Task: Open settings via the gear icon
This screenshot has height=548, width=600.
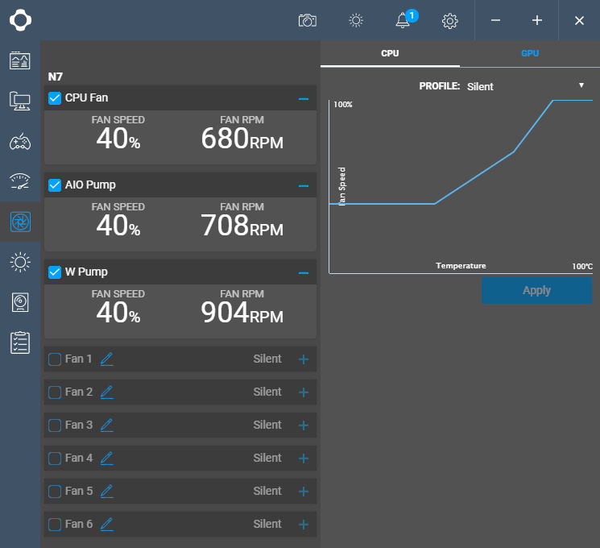Action: click(x=450, y=20)
